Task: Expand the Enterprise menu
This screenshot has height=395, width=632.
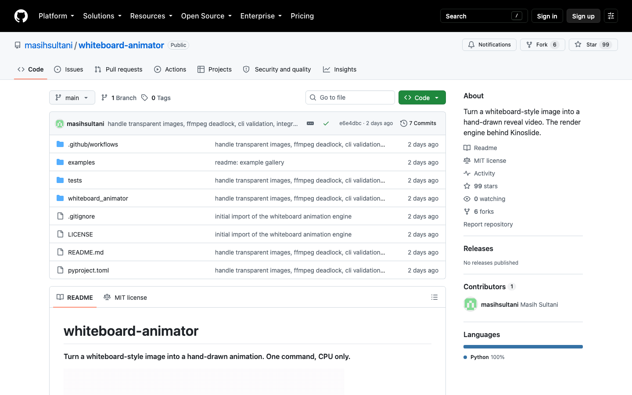Action: pos(261,16)
